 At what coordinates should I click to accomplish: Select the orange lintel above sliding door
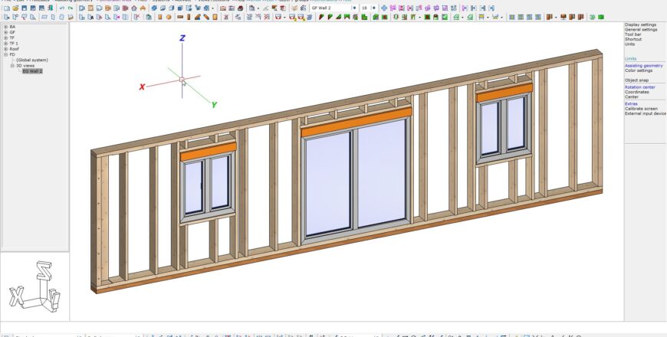[x=356, y=122]
